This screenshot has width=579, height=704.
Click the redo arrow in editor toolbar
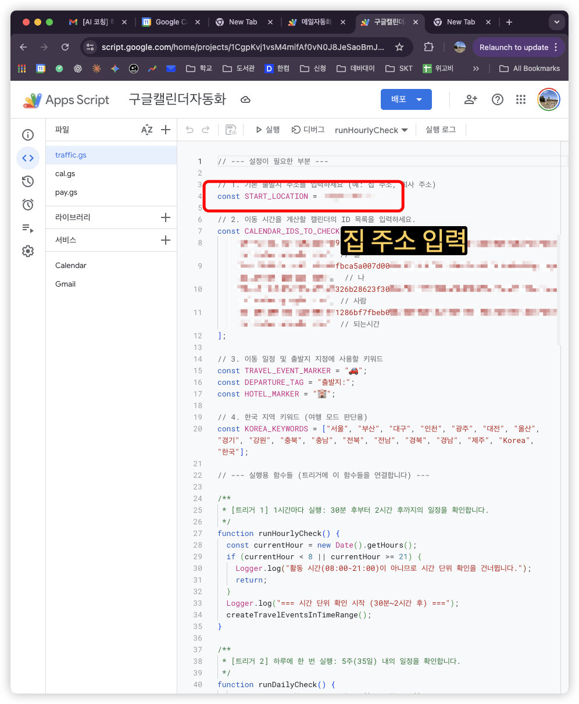[205, 130]
